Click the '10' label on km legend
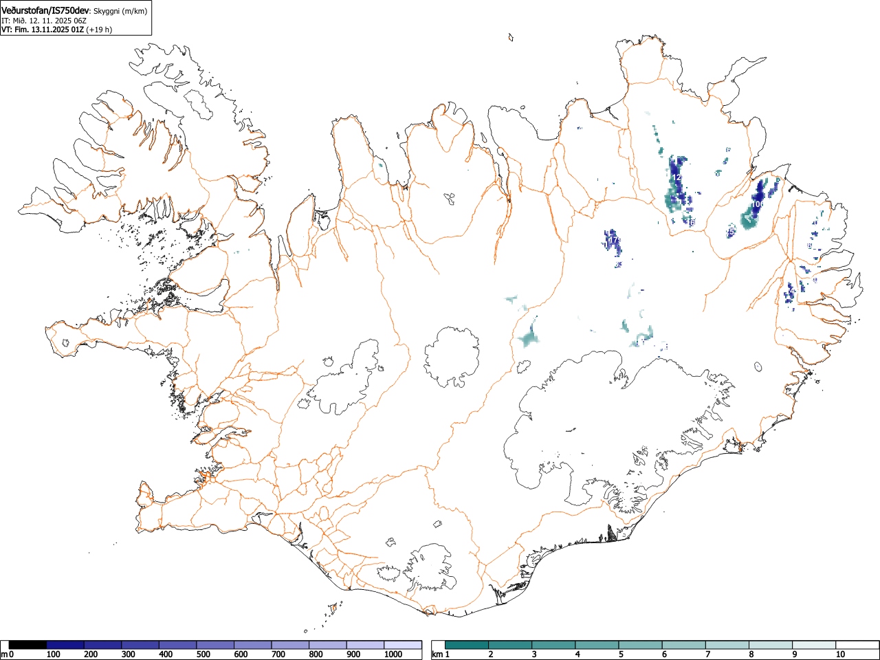880x660 pixels. (840, 654)
